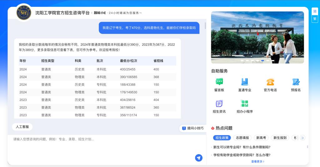Click the 招办小程序 mini-program icon
Viewport: 320px width, 167px height.
point(244,104)
